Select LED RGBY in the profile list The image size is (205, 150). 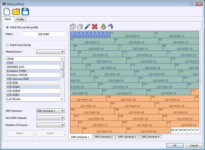pos(33,95)
